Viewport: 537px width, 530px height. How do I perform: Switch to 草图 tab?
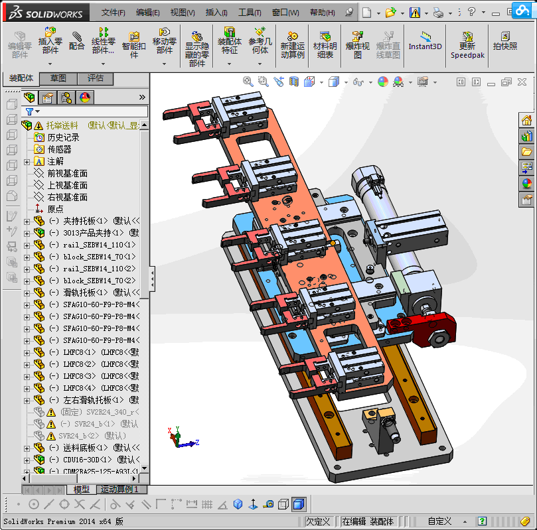(x=58, y=78)
